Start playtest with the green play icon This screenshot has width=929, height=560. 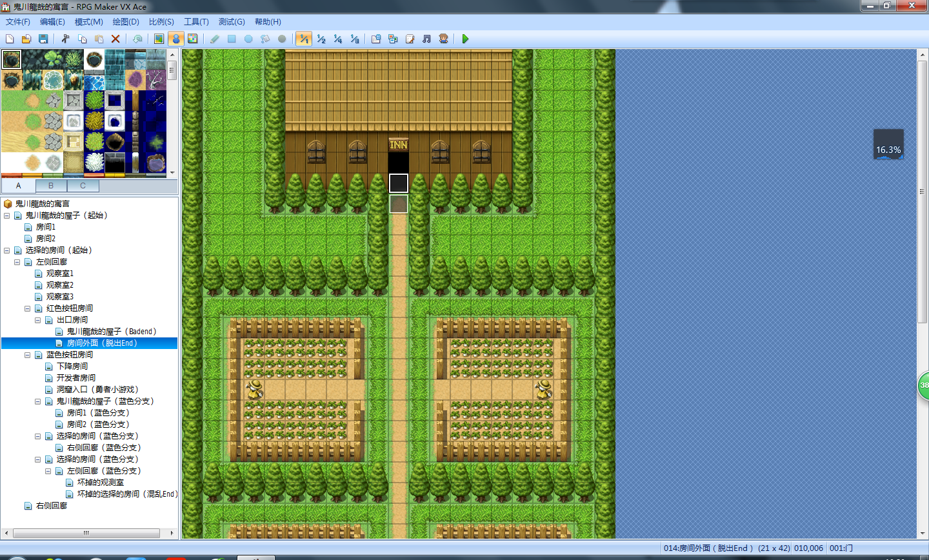coord(465,39)
